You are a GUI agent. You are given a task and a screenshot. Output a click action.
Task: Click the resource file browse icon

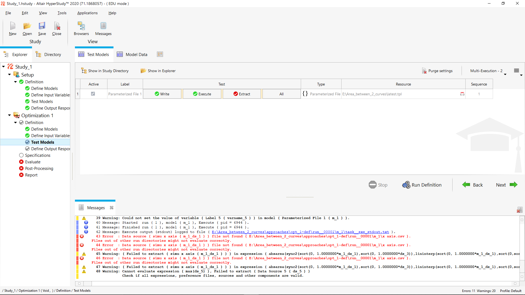click(462, 94)
